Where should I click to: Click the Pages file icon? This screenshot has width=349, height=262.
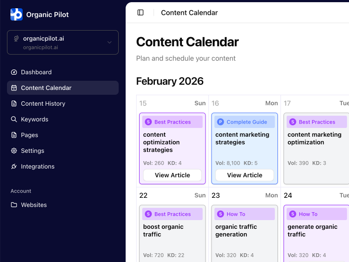tap(14, 135)
